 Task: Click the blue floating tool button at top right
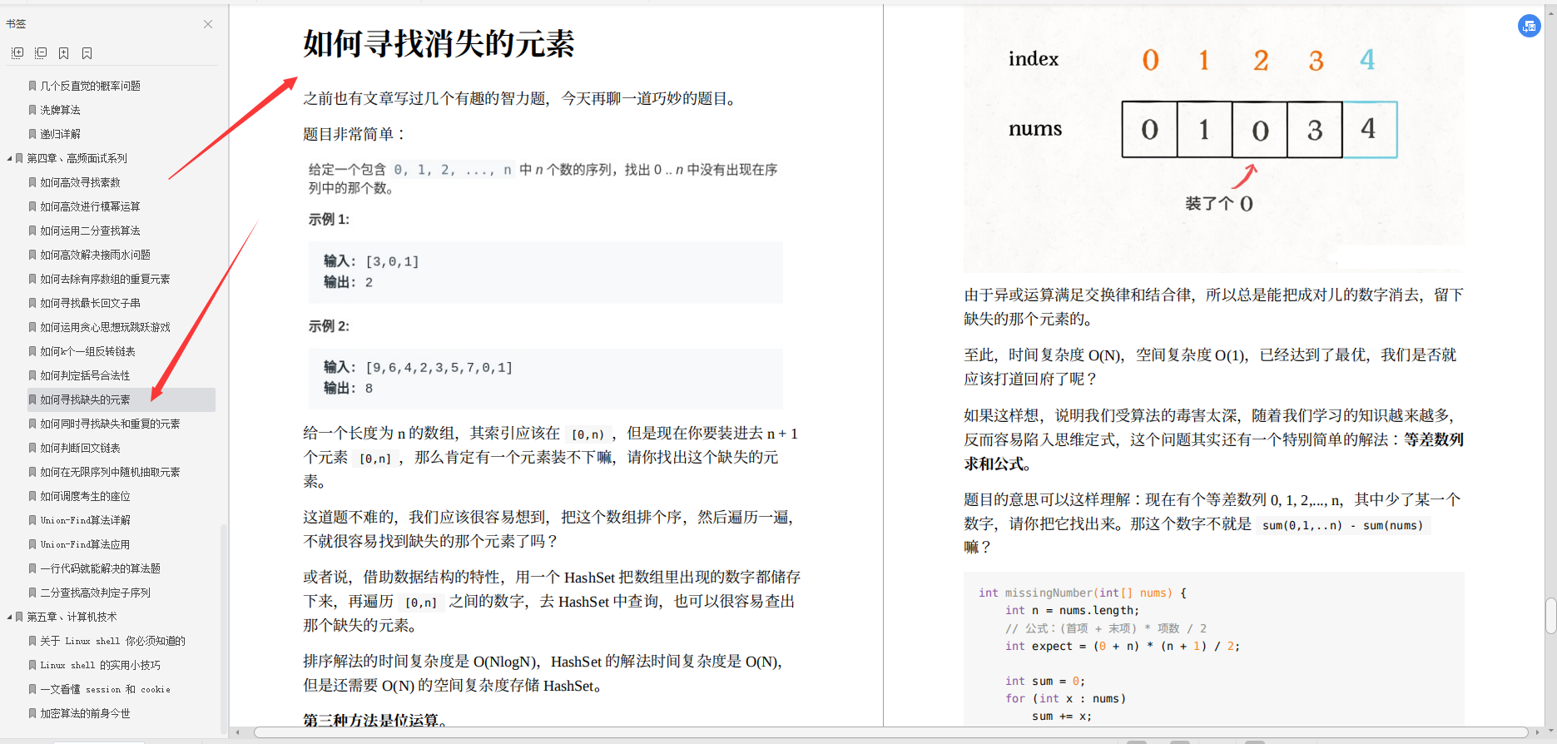pos(1530,26)
